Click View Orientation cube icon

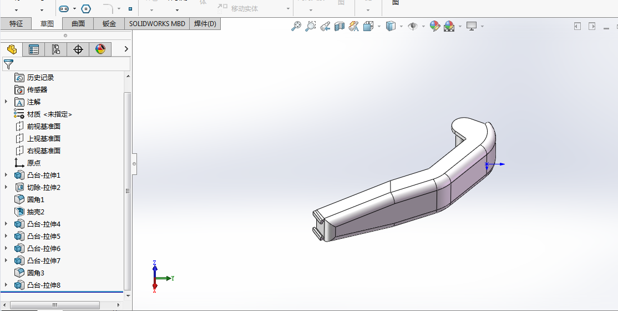point(368,27)
